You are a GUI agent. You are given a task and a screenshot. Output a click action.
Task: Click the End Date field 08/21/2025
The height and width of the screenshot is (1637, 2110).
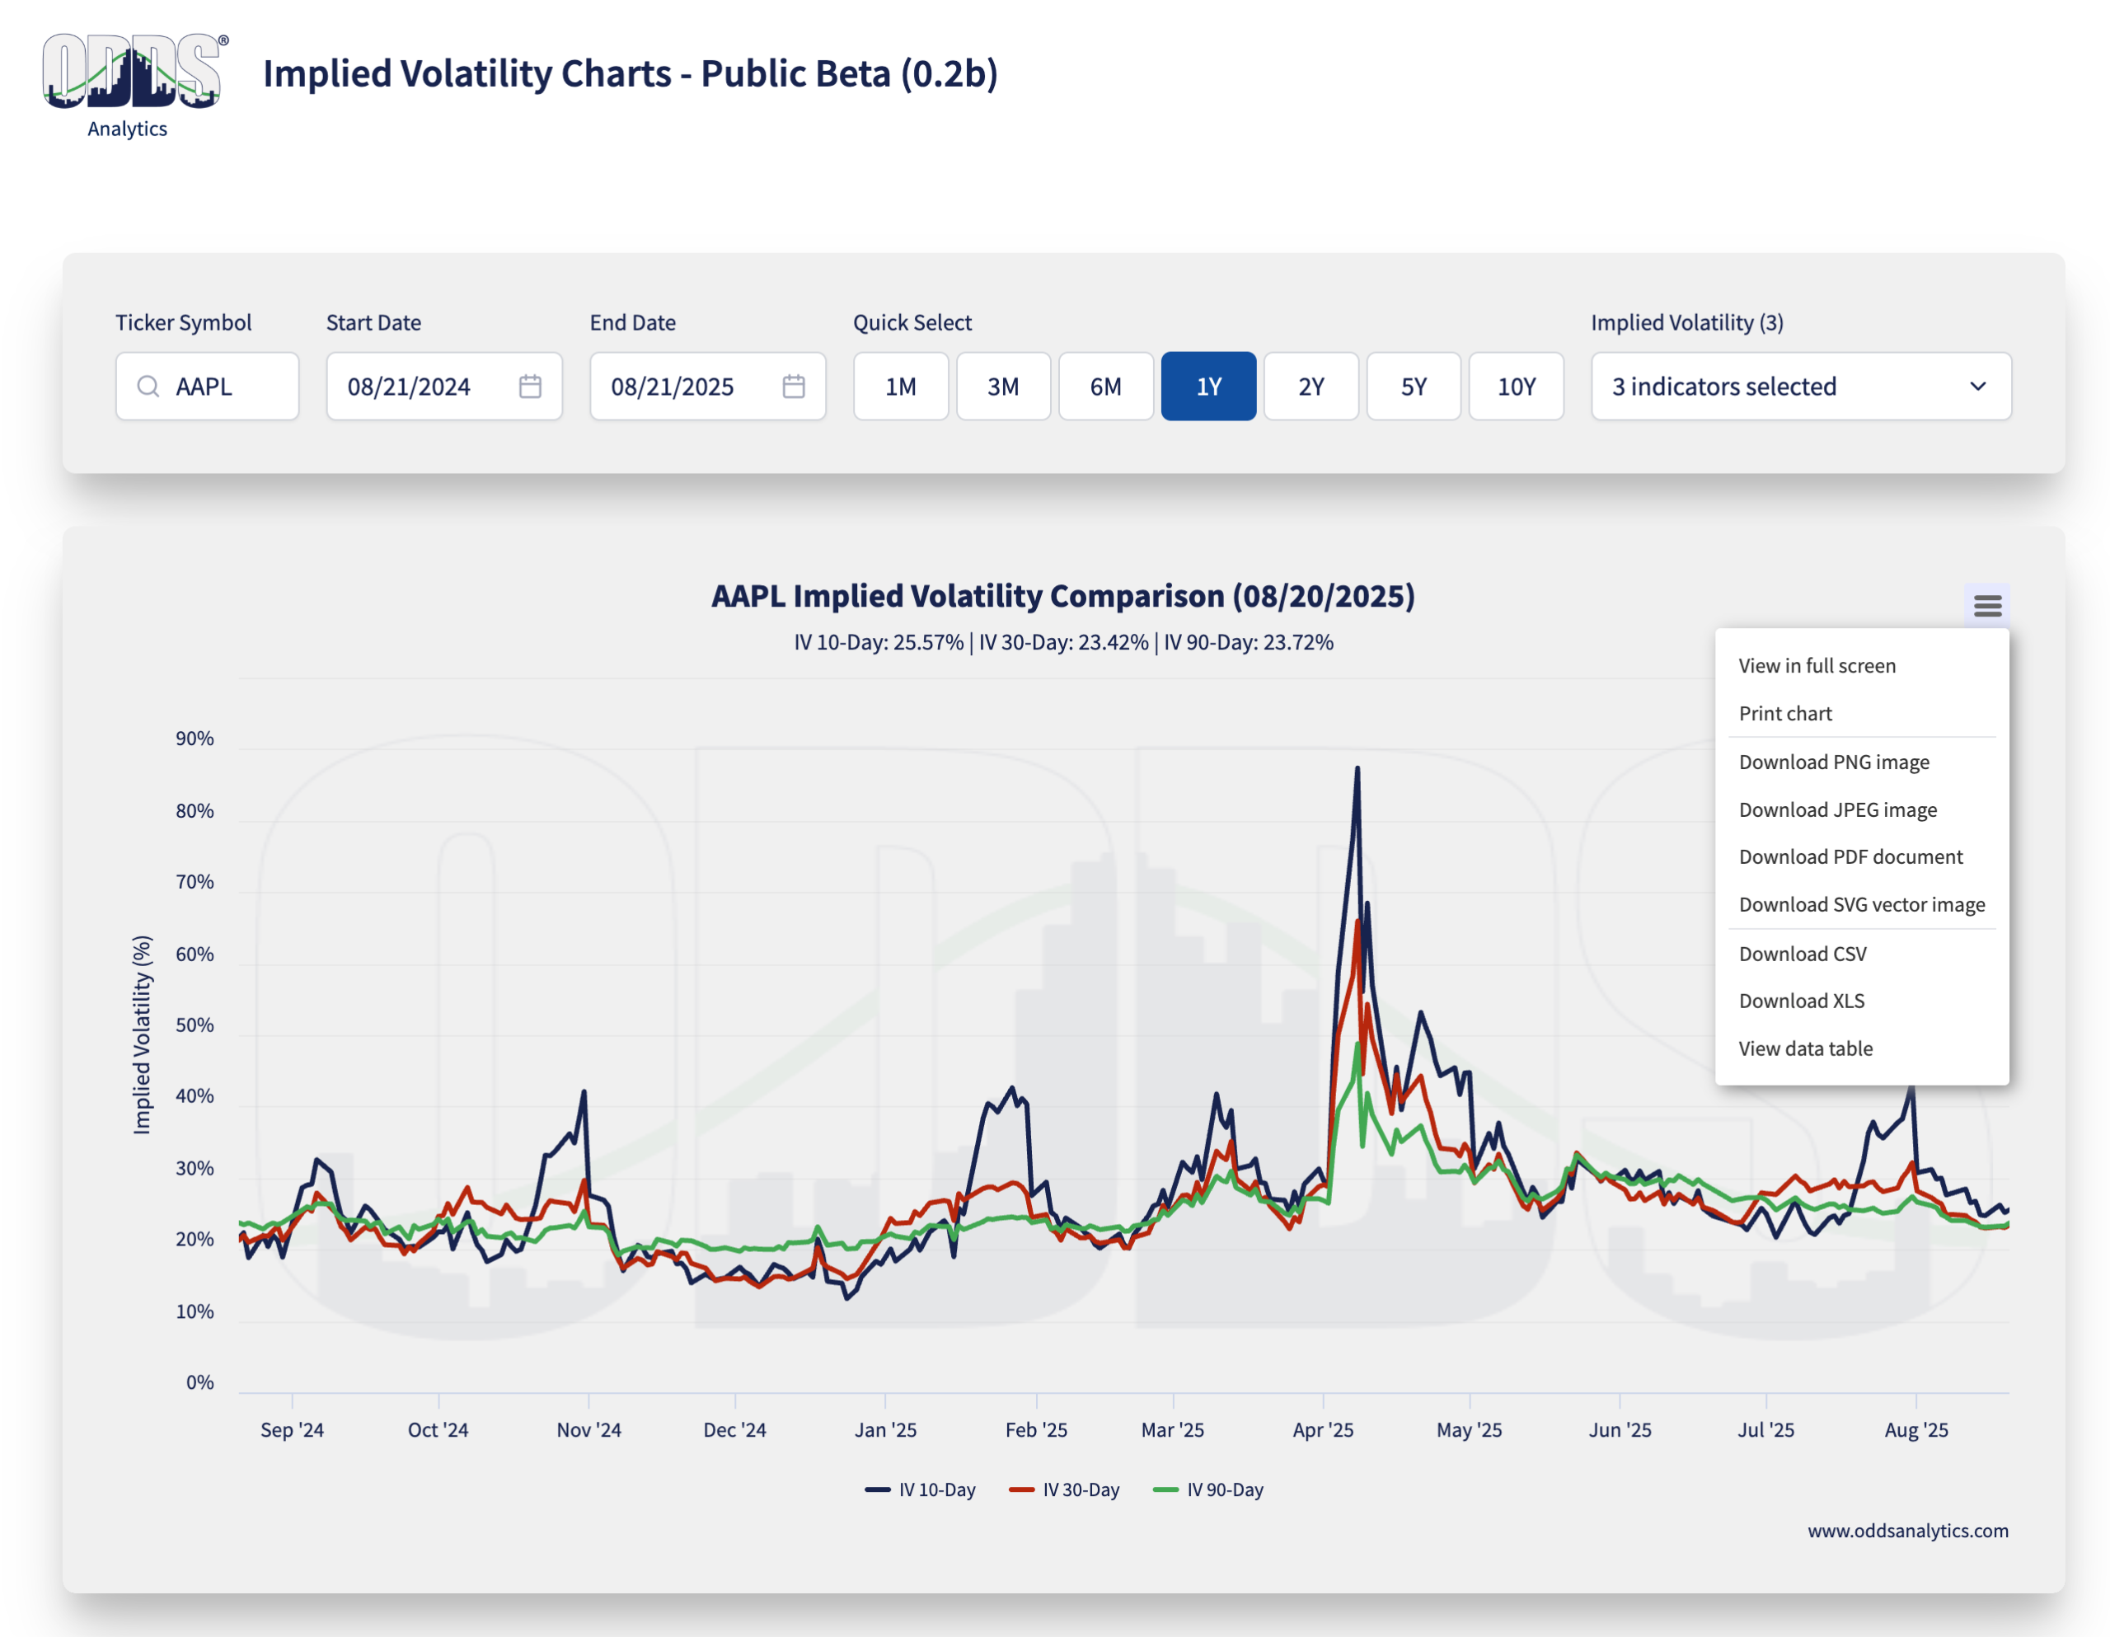707,387
